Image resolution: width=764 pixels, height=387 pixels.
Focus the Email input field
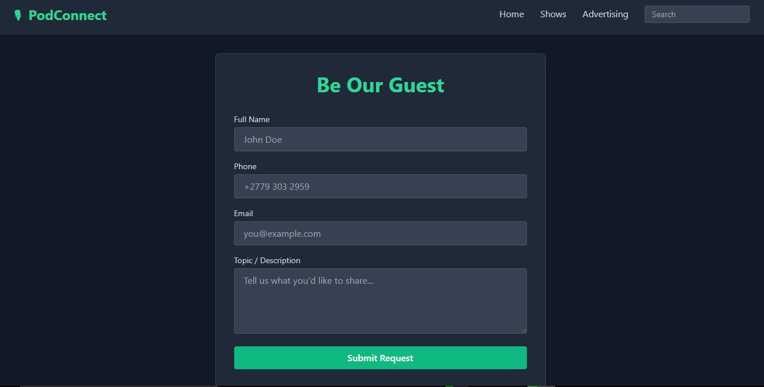(380, 233)
